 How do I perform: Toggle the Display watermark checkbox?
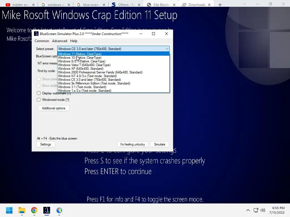pos(39,93)
